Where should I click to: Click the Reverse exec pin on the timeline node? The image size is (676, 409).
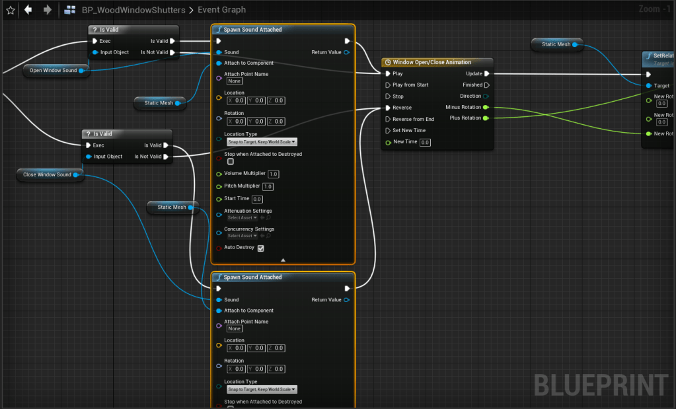(388, 108)
